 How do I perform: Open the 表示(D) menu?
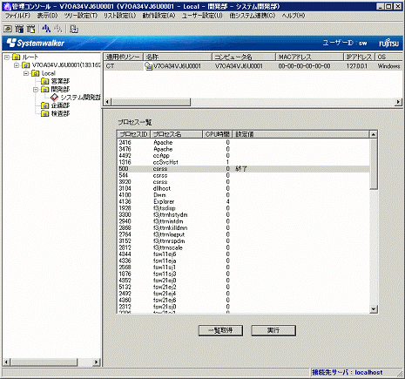coord(47,16)
